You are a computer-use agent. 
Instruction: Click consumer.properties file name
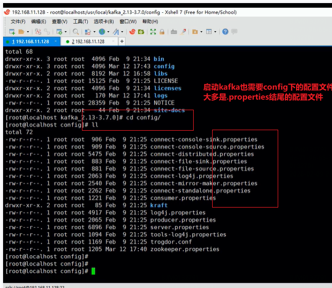coord(183,198)
